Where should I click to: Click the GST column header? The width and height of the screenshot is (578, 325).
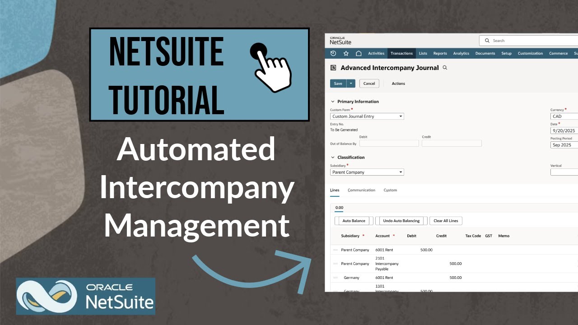(x=489, y=236)
